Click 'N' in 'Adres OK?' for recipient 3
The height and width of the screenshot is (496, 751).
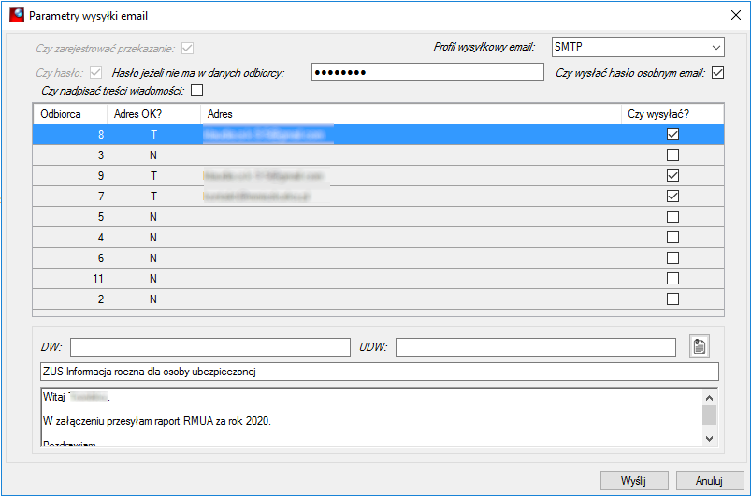pos(153,155)
